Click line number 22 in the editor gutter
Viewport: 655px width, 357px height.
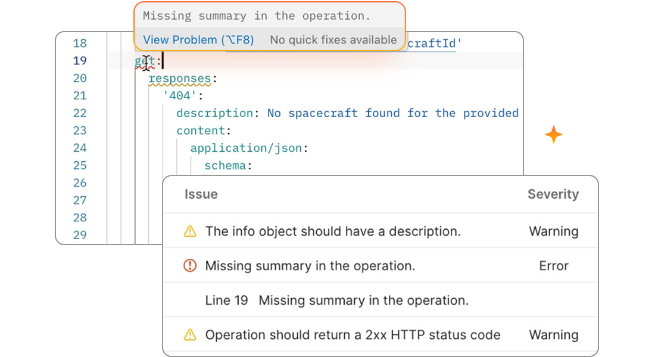click(x=80, y=113)
